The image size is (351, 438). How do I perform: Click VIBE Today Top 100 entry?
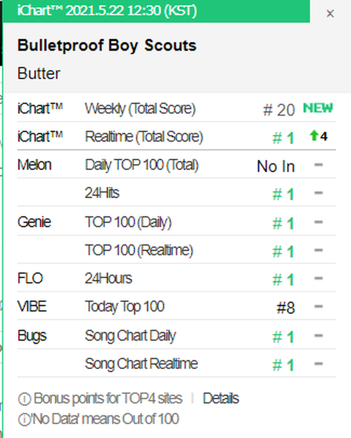(x=176, y=307)
